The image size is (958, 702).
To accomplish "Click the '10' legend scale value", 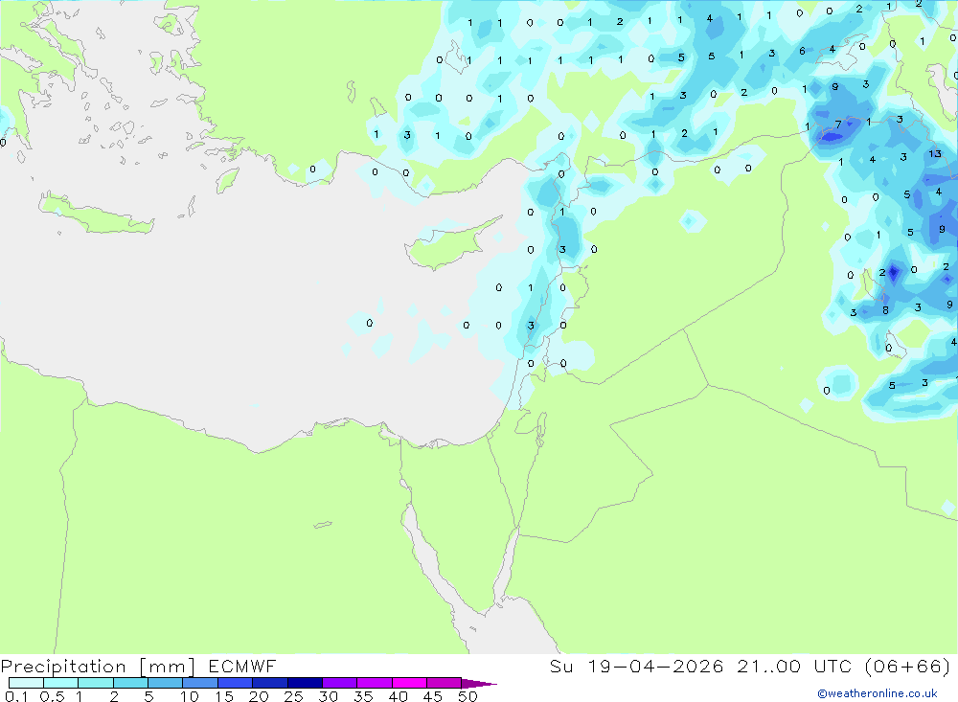I will [190, 696].
